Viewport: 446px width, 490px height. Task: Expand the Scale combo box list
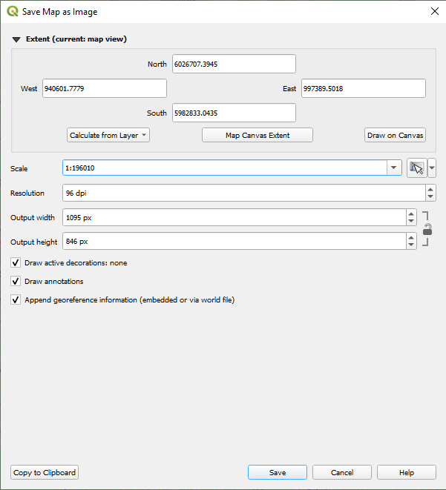[394, 168]
